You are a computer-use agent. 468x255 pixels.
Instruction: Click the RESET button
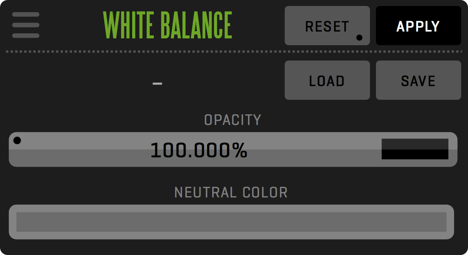(327, 26)
